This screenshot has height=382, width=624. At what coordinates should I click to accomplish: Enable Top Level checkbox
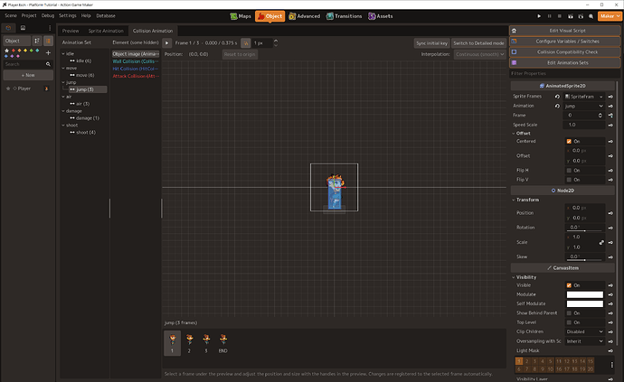569,322
